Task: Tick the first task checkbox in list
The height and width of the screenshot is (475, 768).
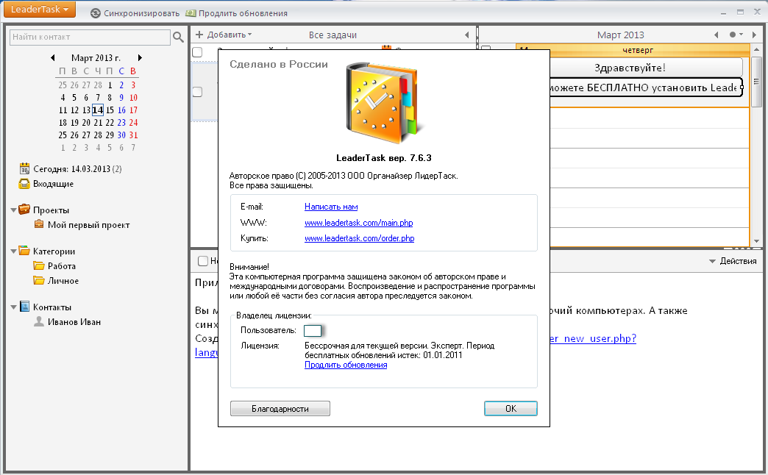Action: 197,52
